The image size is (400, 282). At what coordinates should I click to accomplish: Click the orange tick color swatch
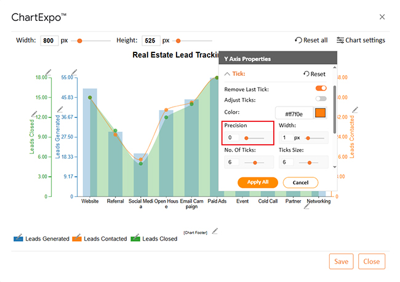(x=320, y=113)
